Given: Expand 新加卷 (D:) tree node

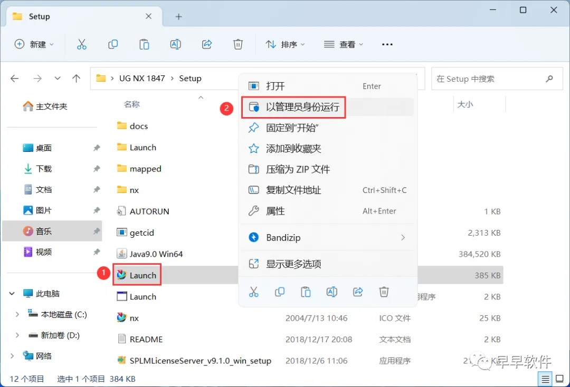Looking at the screenshot, I should [17, 335].
